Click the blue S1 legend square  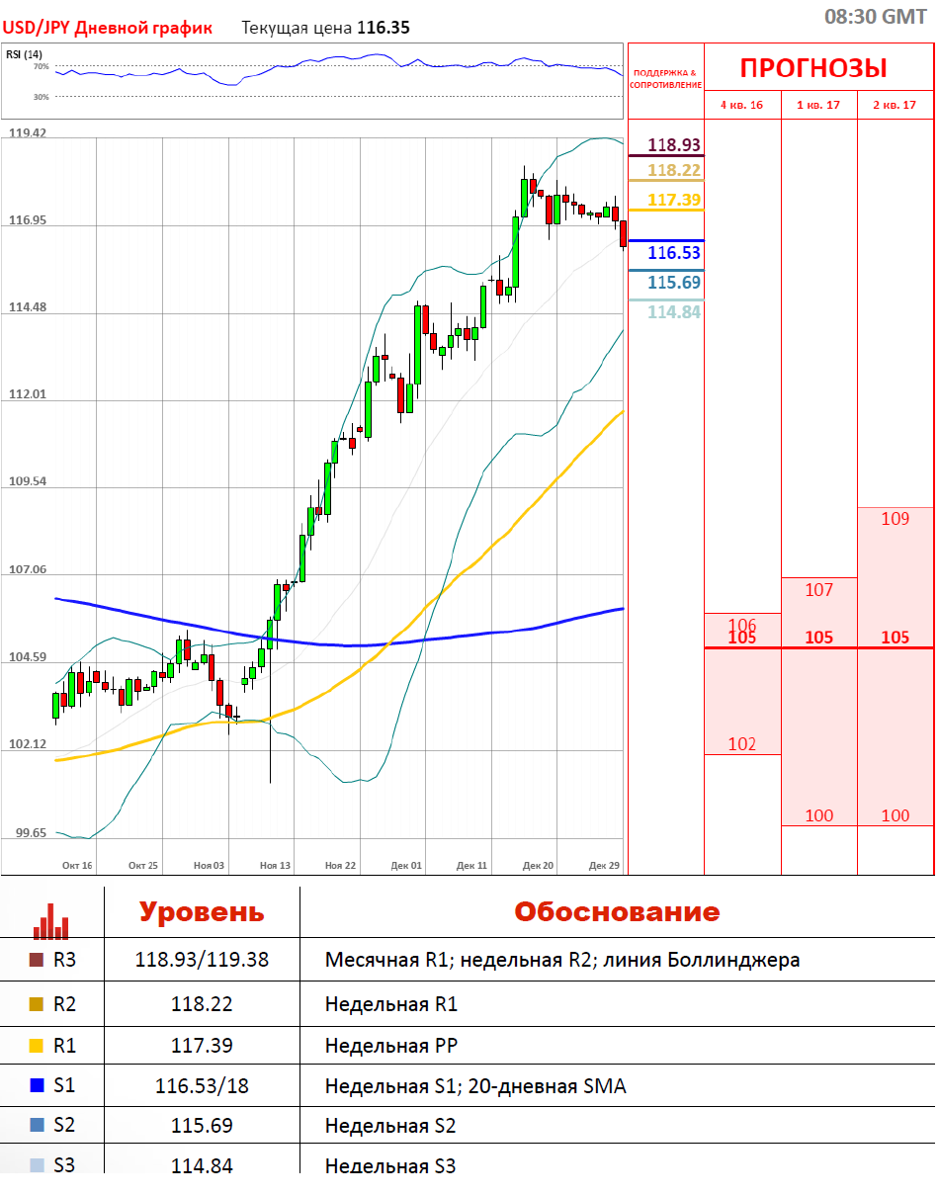coord(37,1085)
